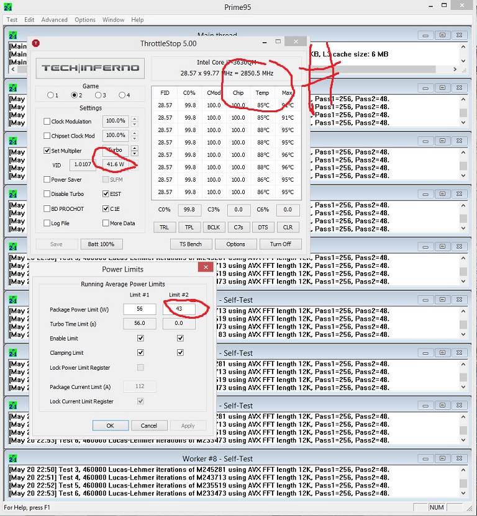Viewport: 477px width, 516px height.
Task: Open ThrottleStop Options button
Action: (x=235, y=244)
